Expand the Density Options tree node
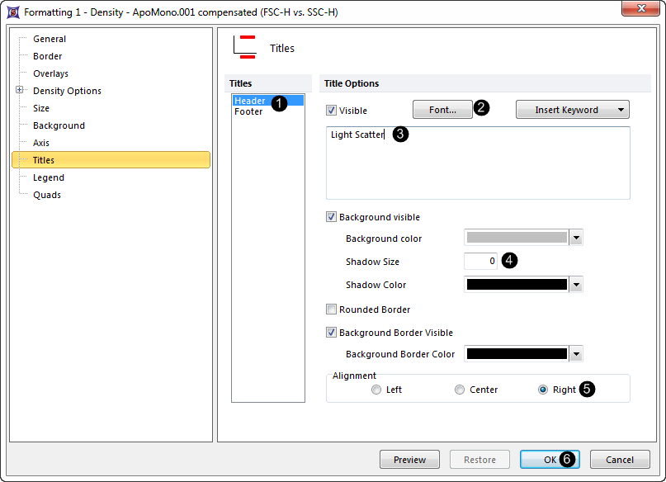666x482 pixels. pos(20,91)
